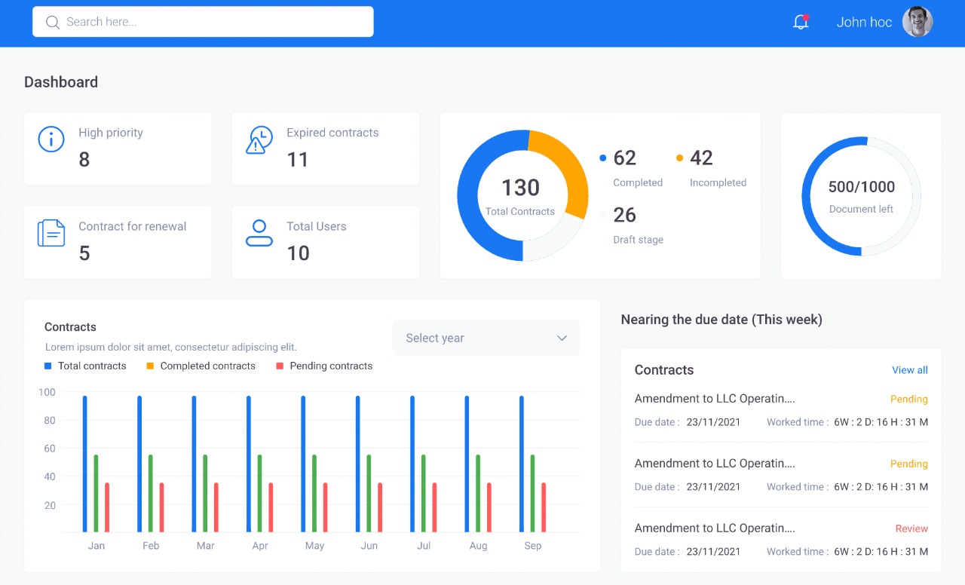Click the Dashboard heading
The height and width of the screenshot is (585, 965).
pos(61,81)
